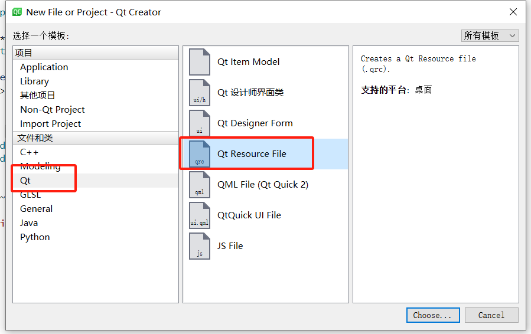Image resolution: width=531 pixels, height=334 pixels.
Task: Close the New File or Project dialog
Action: [513, 12]
